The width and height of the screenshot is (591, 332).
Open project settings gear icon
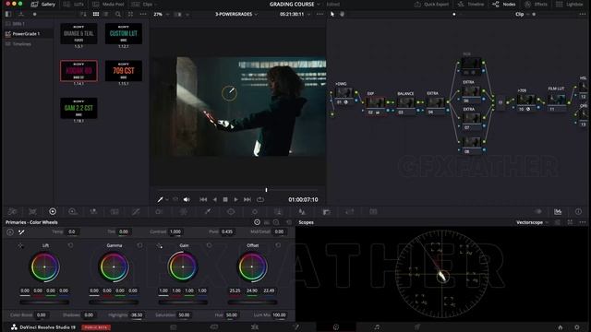(x=577, y=327)
